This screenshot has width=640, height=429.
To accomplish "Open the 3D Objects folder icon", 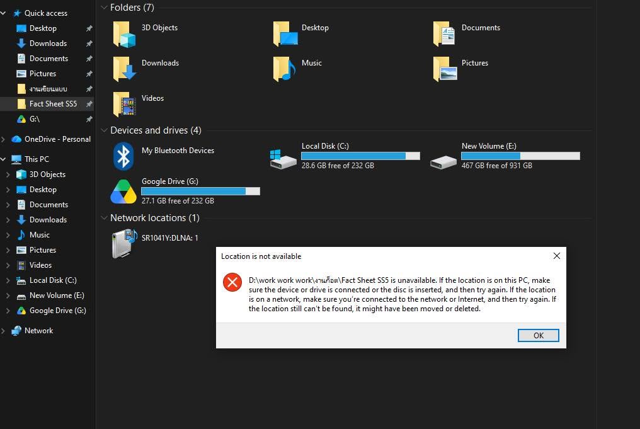I will point(125,34).
